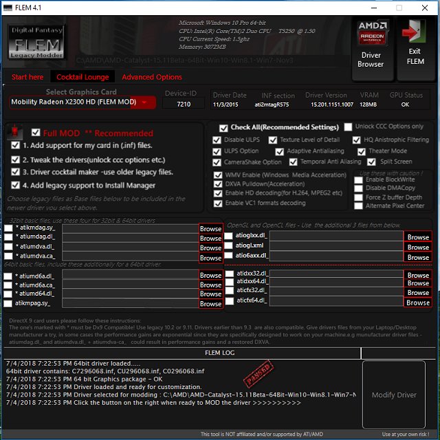Browse for atidxx32.dl_ file
Viewport: 440px width, 440px height.
click(x=418, y=275)
